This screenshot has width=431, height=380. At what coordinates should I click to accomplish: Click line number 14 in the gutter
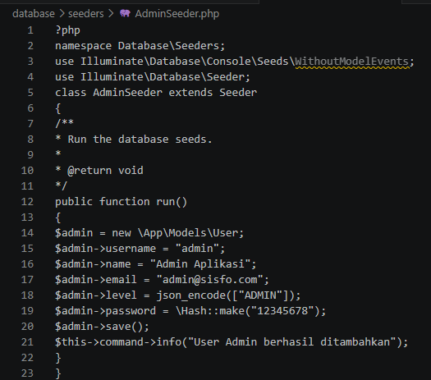coord(27,233)
